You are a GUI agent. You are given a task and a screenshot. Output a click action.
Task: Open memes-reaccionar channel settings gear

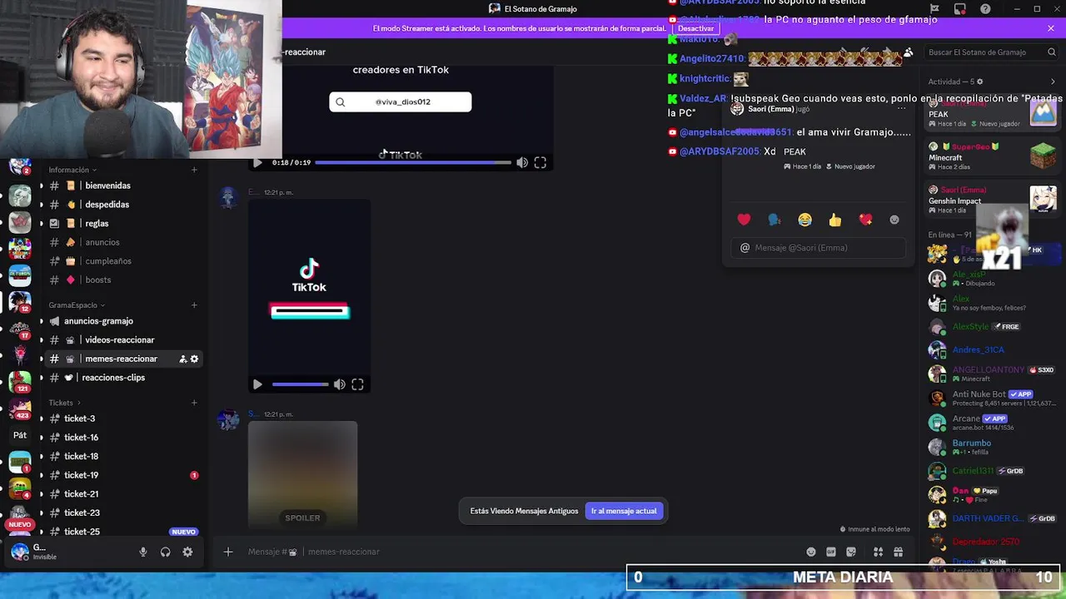195,359
